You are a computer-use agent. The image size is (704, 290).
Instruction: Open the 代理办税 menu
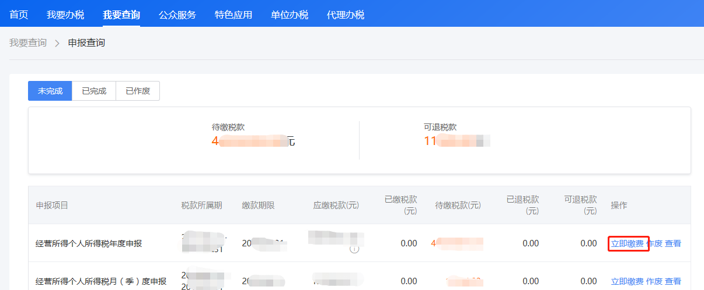pyautogui.click(x=346, y=15)
